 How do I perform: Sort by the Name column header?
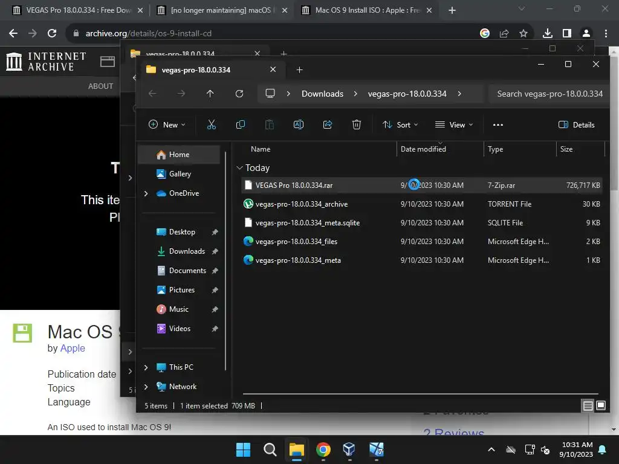[261, 149]
